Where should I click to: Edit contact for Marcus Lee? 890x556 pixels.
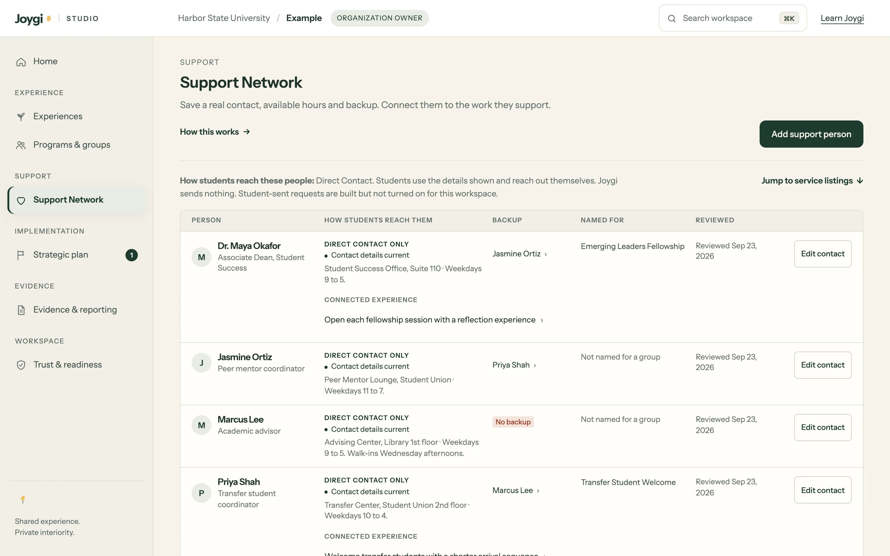pos(822,427)
